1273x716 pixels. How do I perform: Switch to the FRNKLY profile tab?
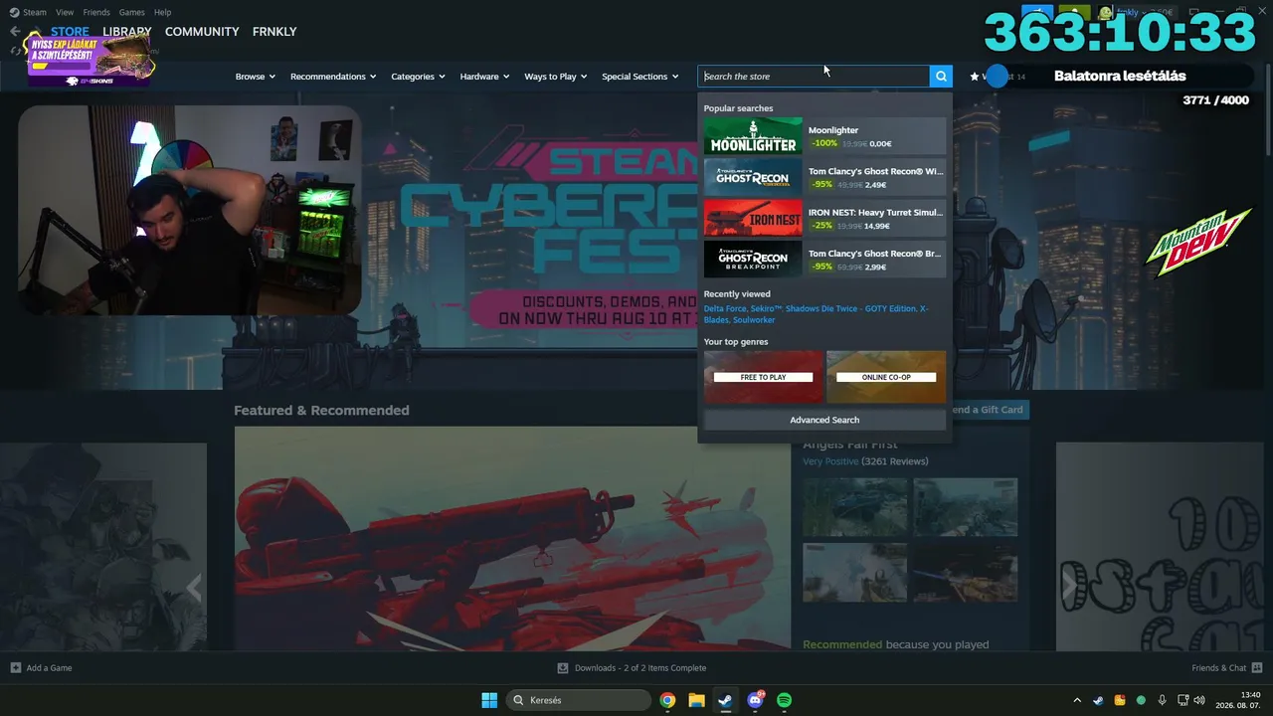[x=274, y=32]
